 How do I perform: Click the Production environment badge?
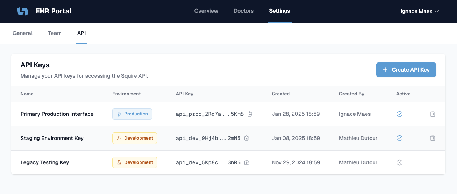click(x=132, y=114)
